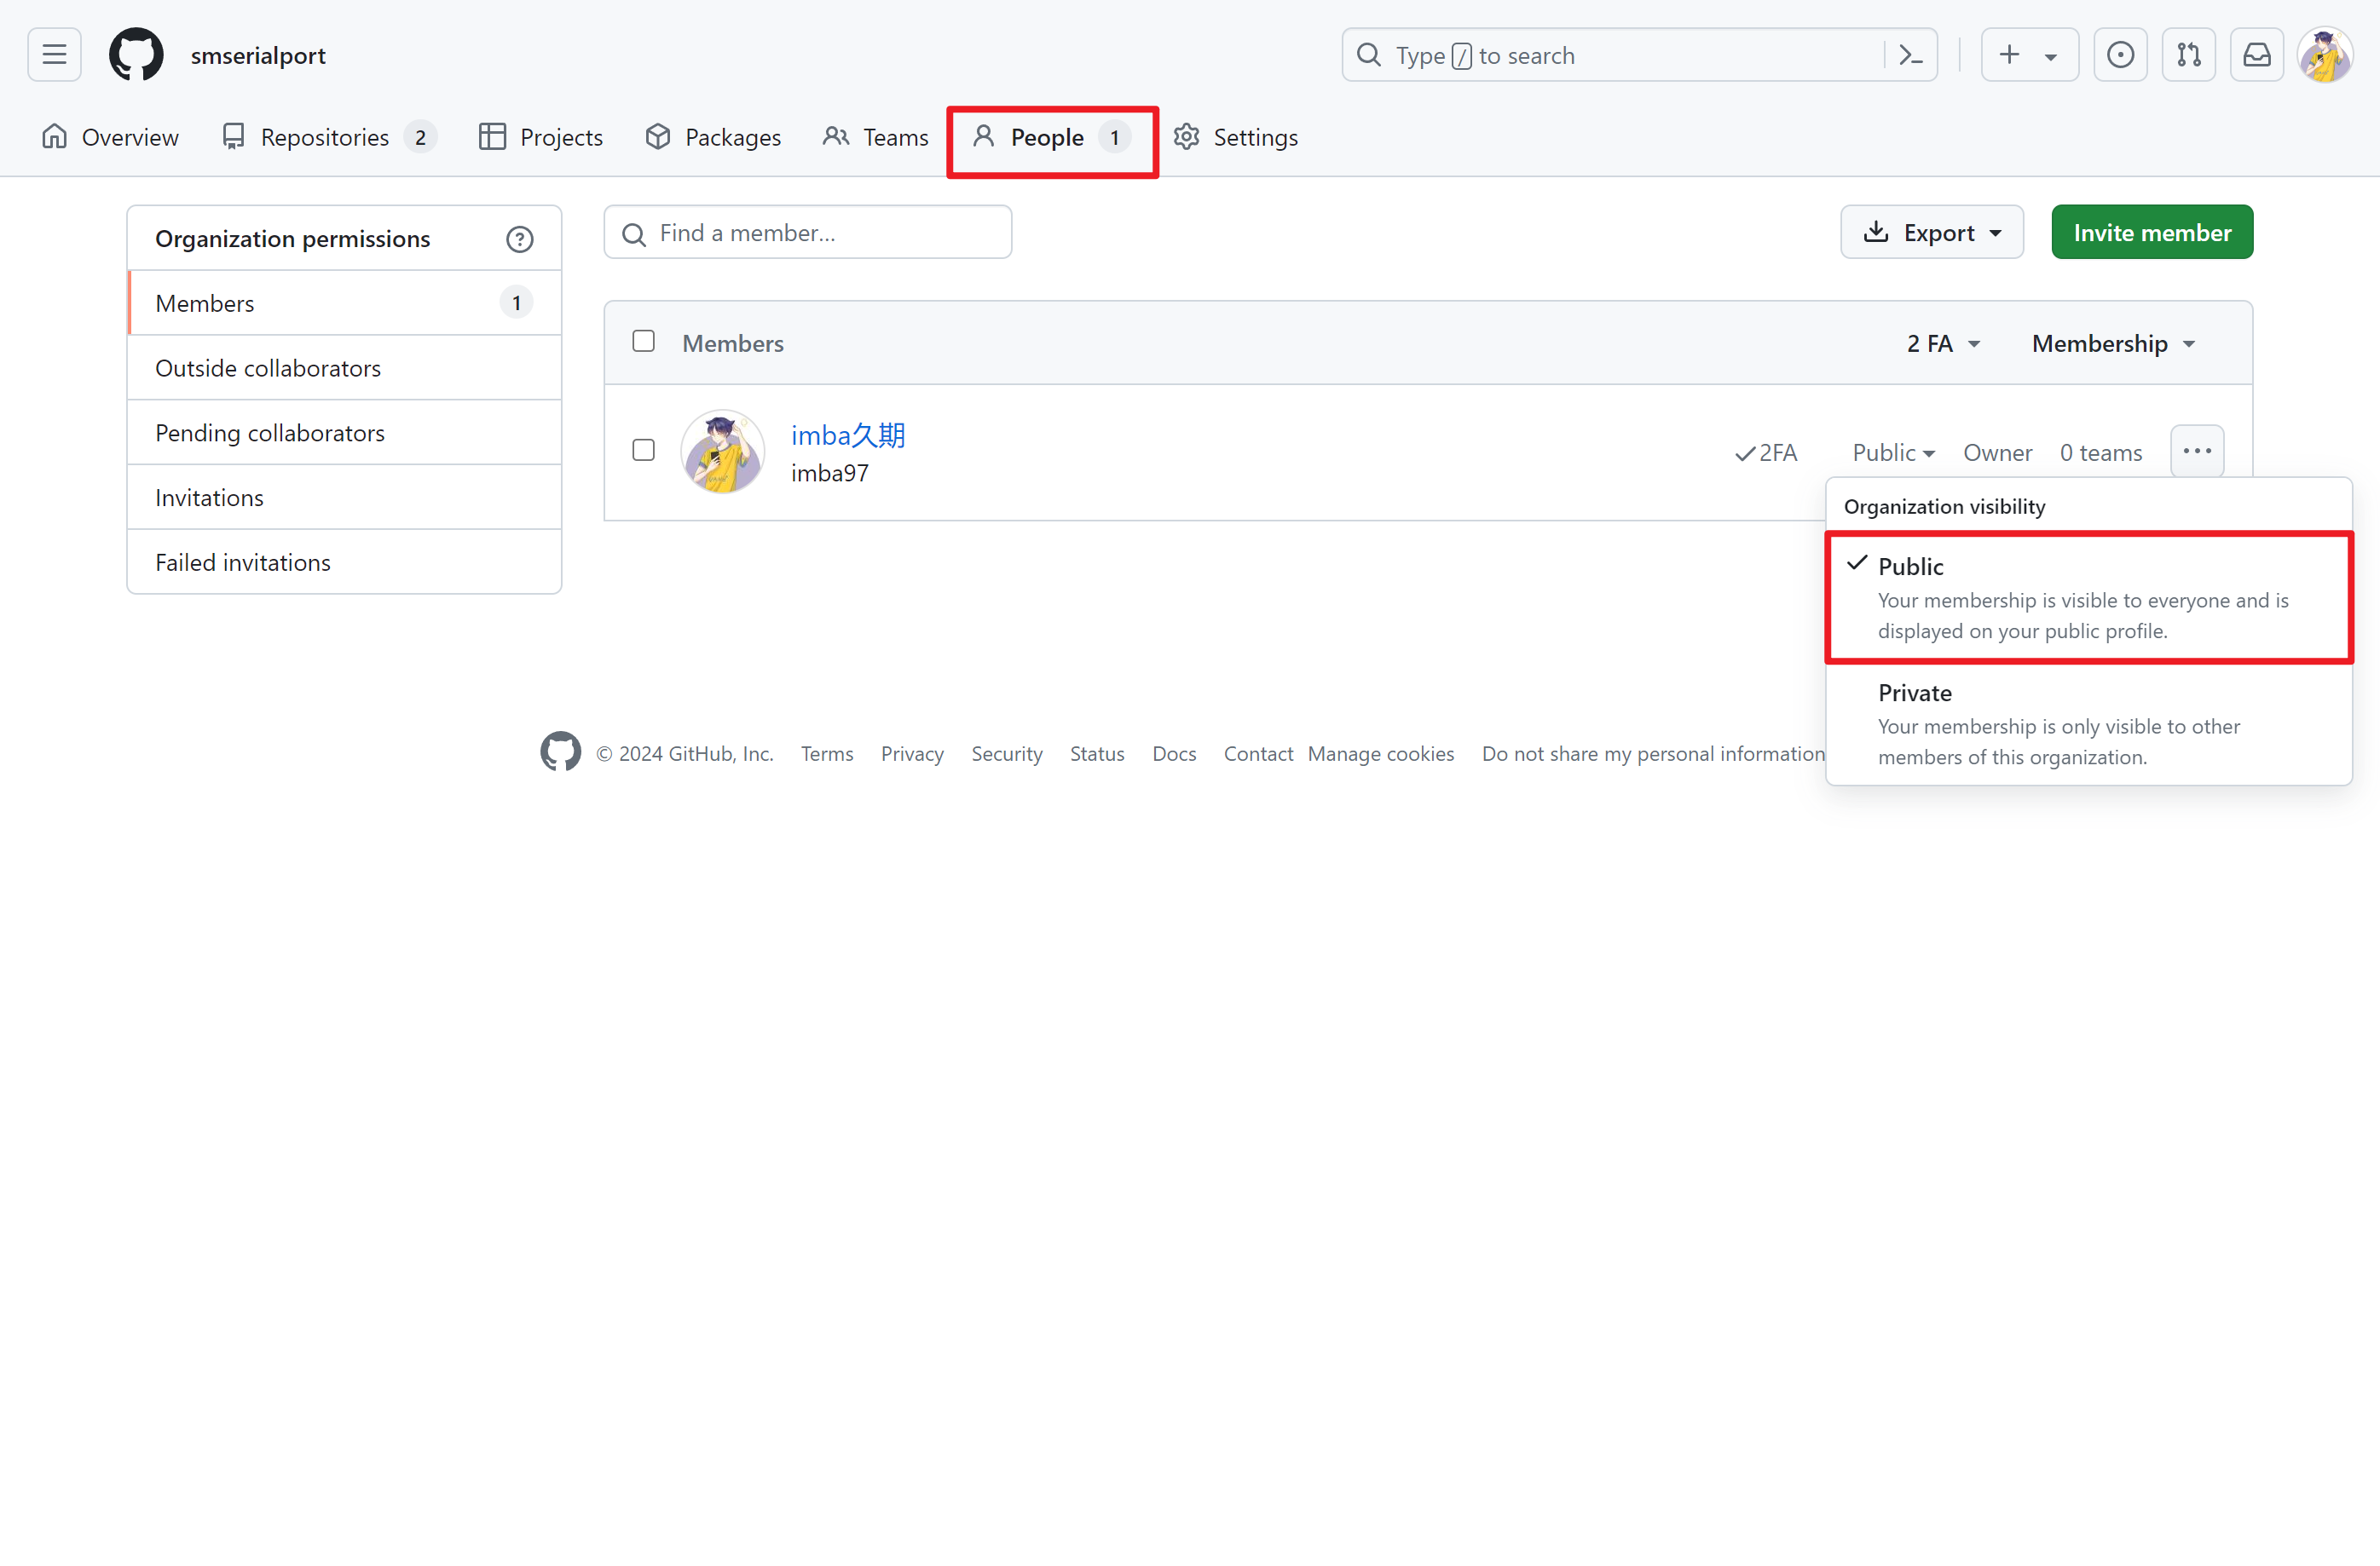
Task: Open the Pull requests icon
Action: pos(2188,55)
